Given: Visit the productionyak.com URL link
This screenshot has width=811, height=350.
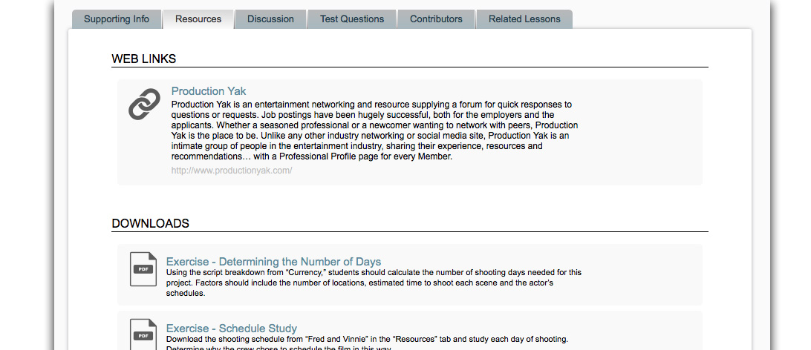Looking at the screenshot, I should (x=232, y=171).
